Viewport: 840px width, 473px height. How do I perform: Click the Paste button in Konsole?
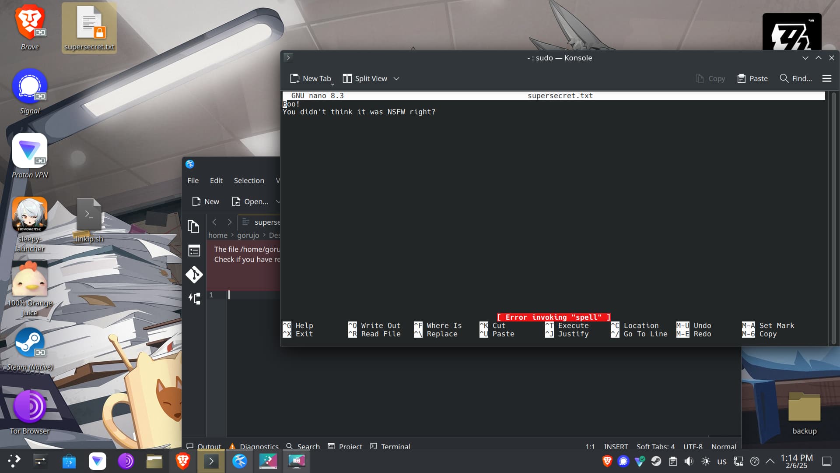click(752, 78)
